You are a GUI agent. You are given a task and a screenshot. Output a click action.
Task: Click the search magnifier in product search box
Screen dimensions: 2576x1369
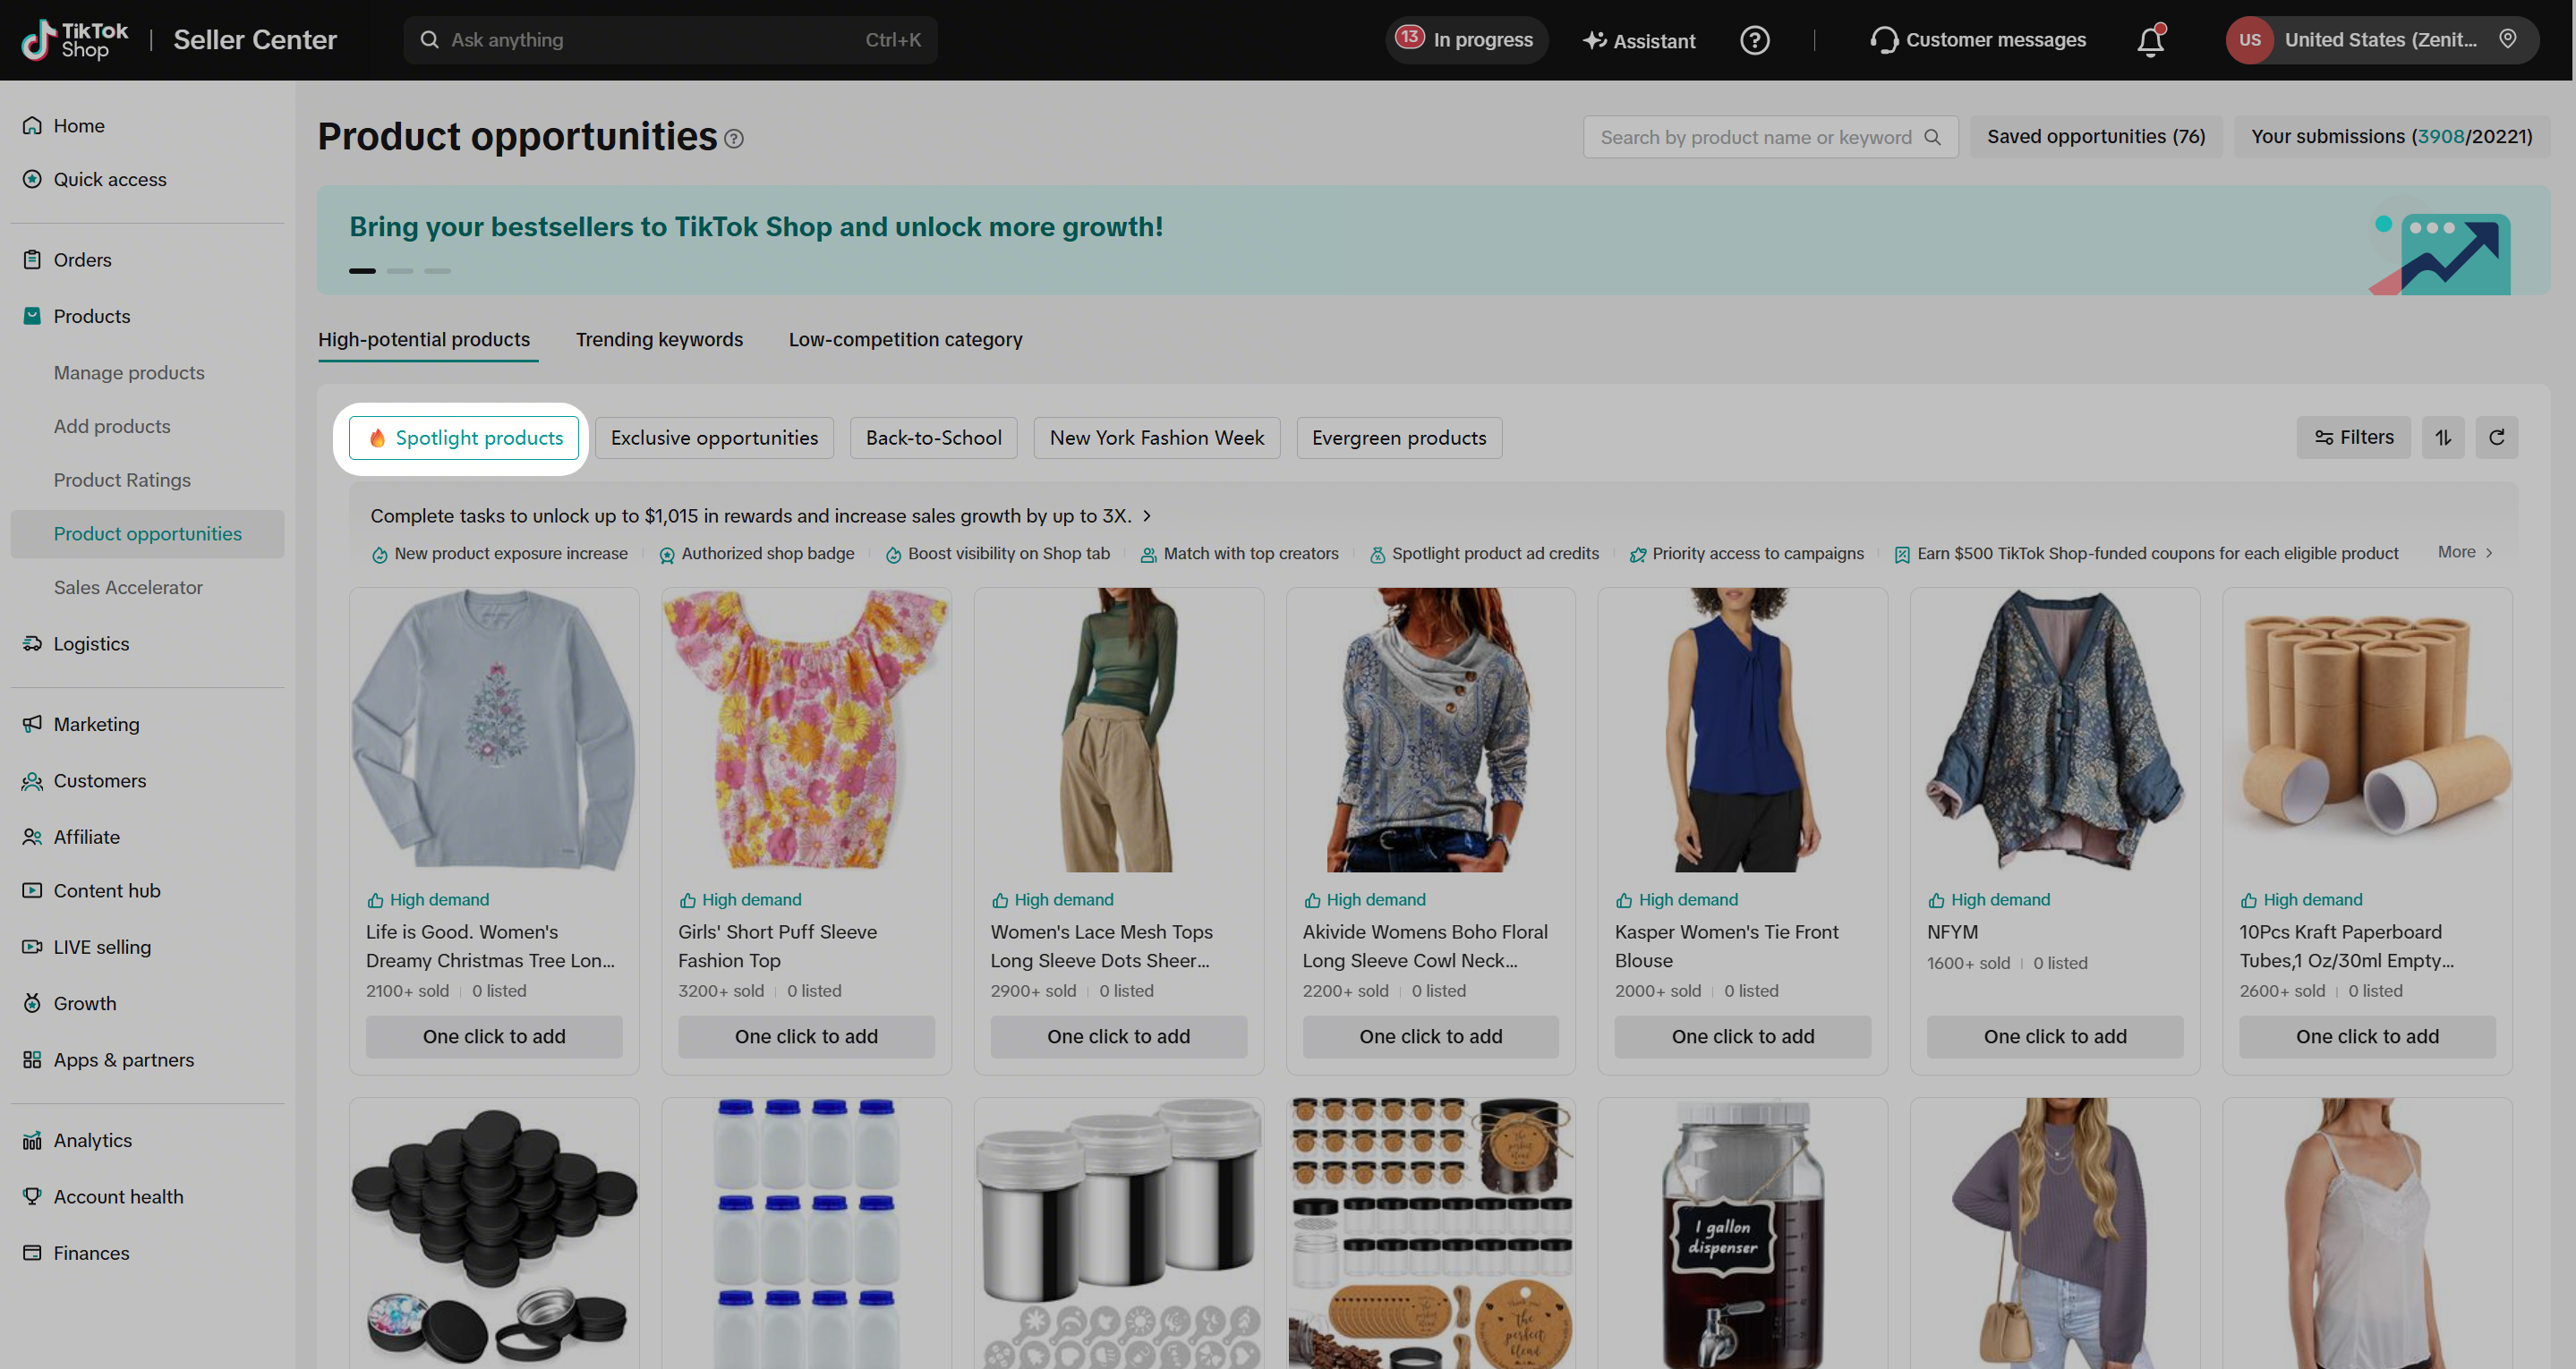pos(1932,137)
